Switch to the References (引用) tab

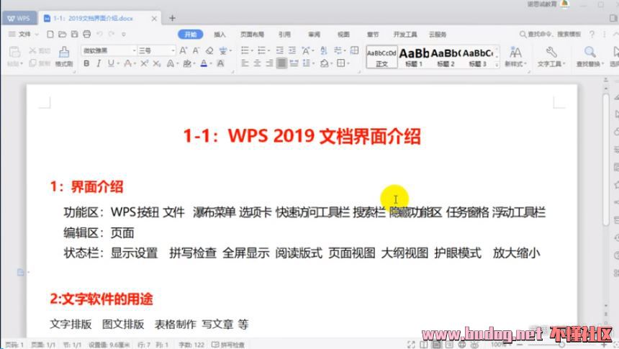click(x=284, y=35)
